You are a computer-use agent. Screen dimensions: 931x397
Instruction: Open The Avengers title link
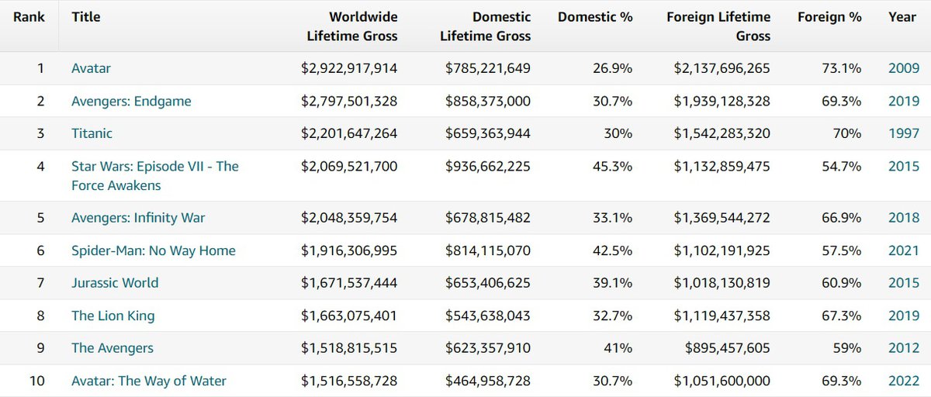112,348
